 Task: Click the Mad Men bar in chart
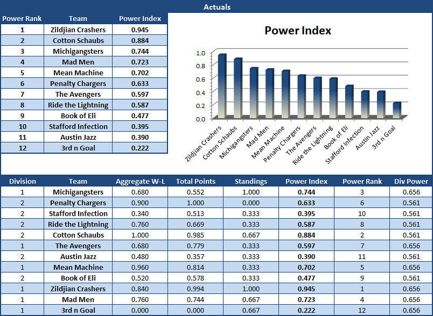[270, 94]
